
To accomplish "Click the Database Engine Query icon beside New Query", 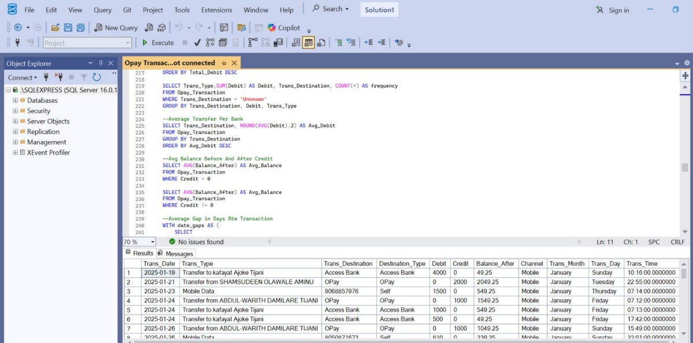I will (x=149, y=28).
